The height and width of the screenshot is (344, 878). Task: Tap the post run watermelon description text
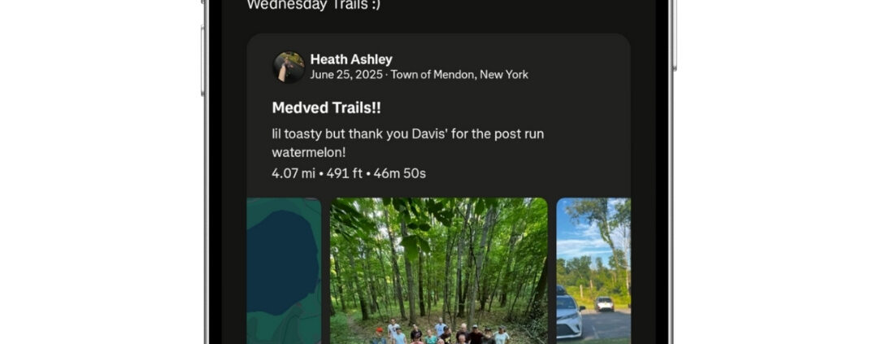pyautogui.click(x=407, y=143)
